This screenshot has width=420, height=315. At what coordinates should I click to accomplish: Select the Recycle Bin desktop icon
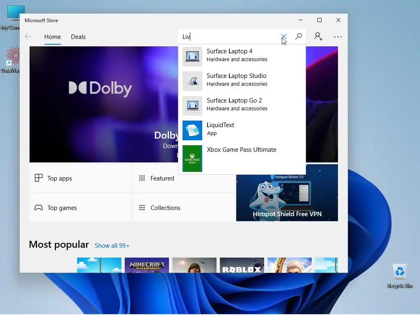coord(399,276)
